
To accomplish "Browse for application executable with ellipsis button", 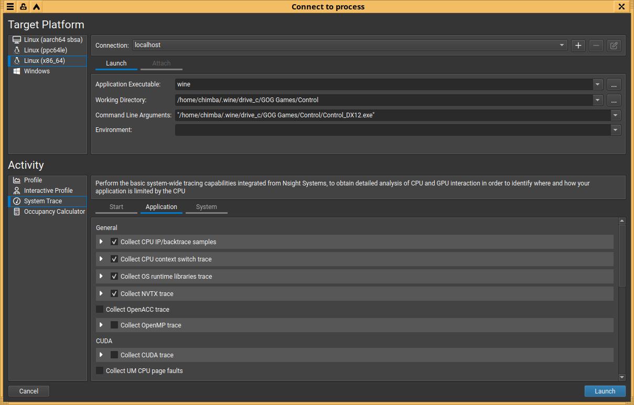I will 614,84.
